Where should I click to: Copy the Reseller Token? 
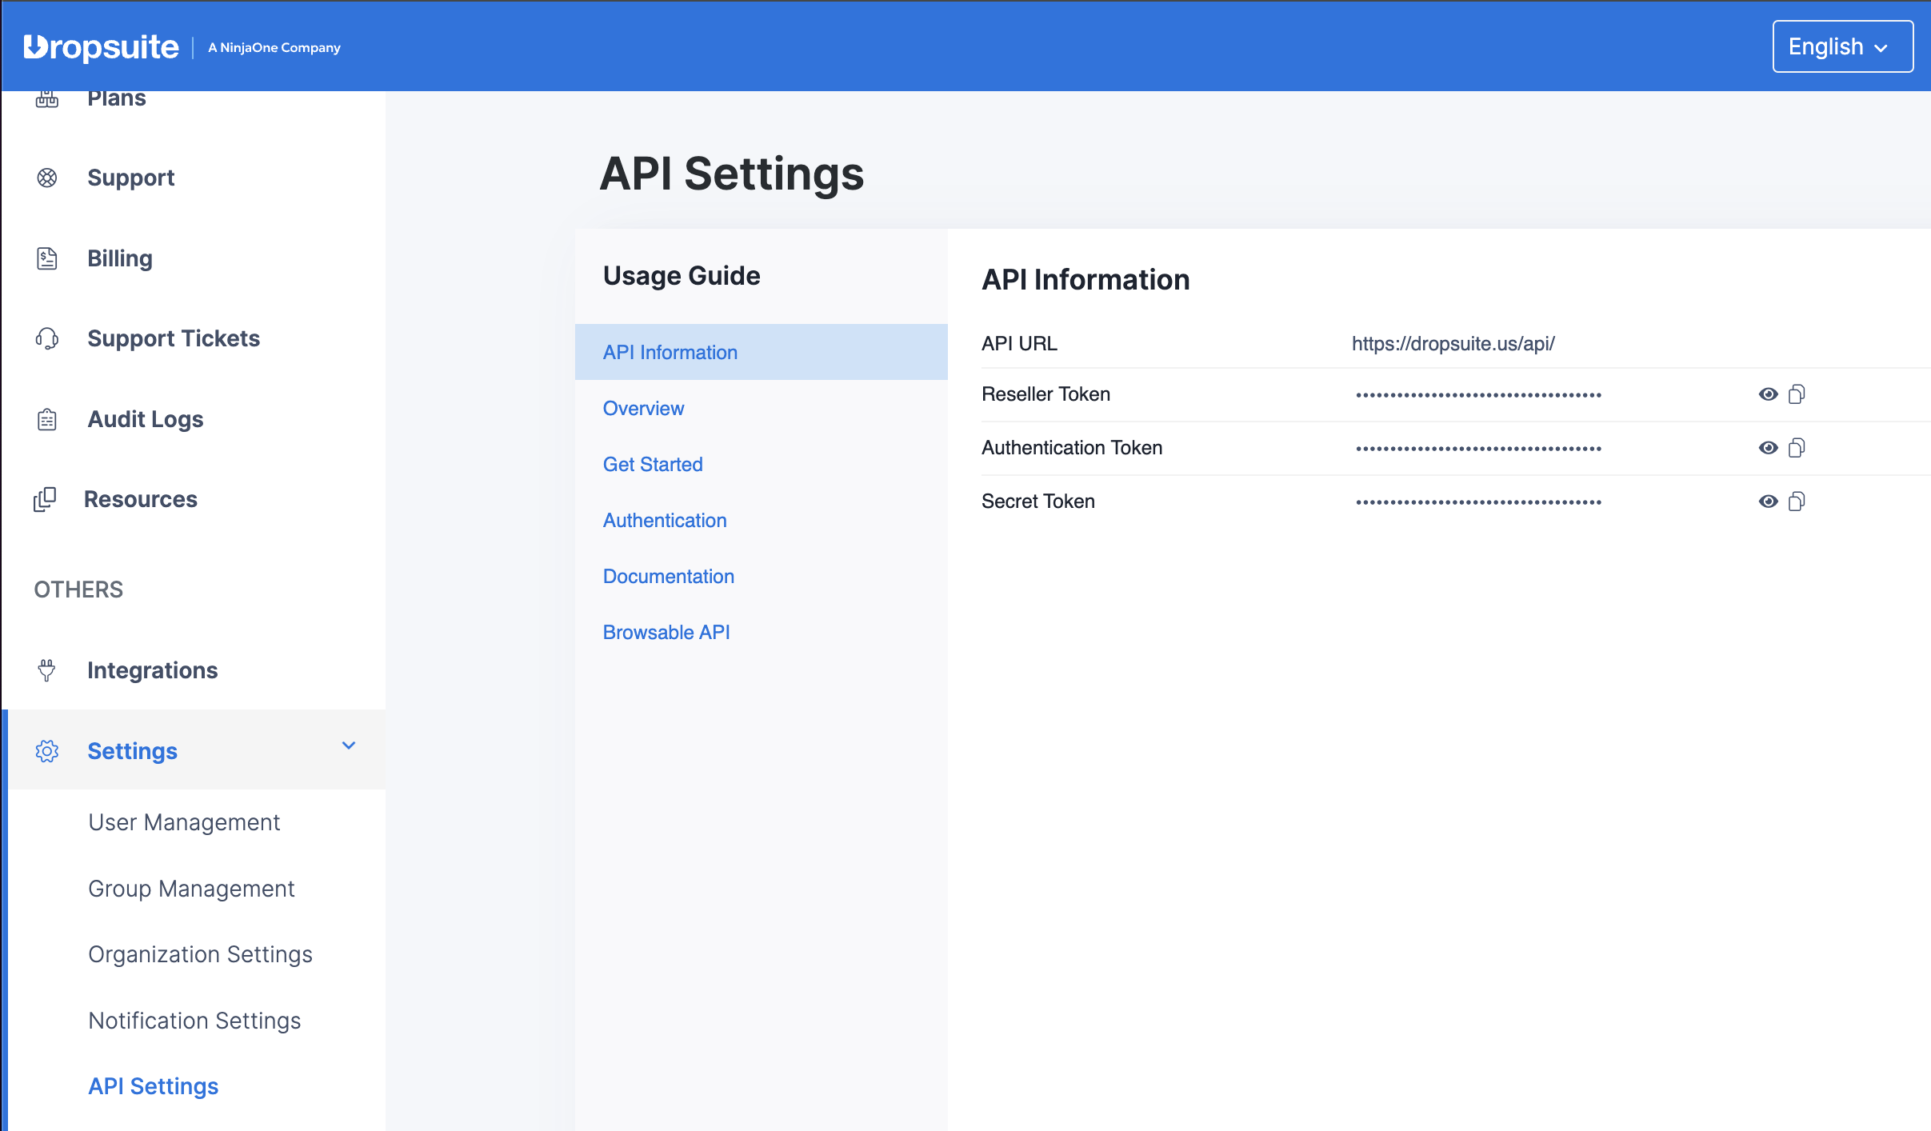point(1797,394)
